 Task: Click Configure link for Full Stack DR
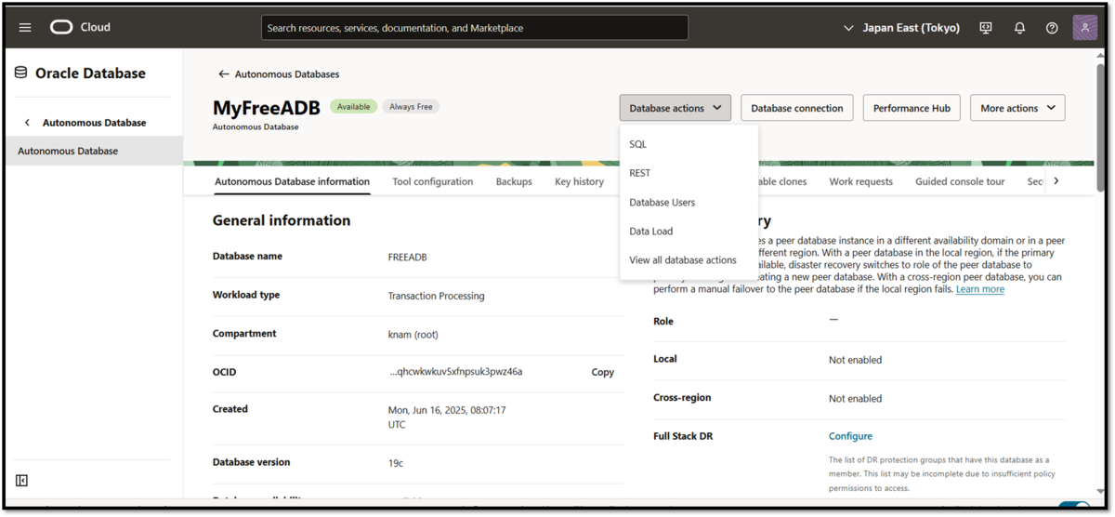click(x=850, y=436)
